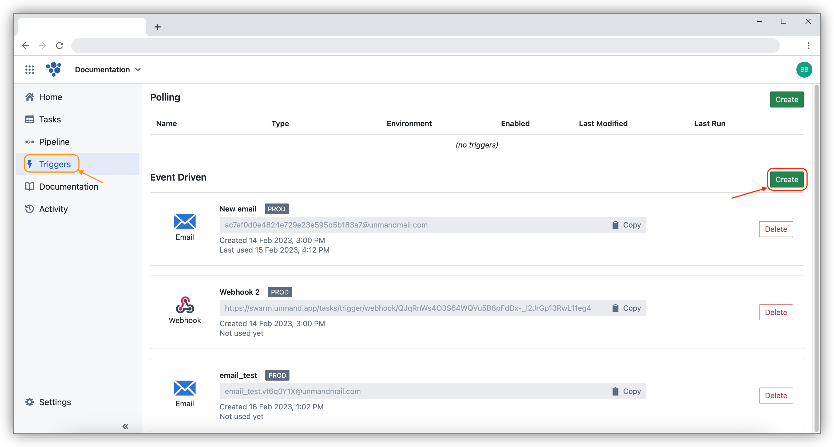Click the Triggers icon in sidebar
This screenshot has width=834, height=447.
30,164
